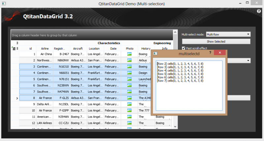Click registration cell N16310
Viewport: 264px width, 141px height.
pyautogui.click(x=62, y=67)
